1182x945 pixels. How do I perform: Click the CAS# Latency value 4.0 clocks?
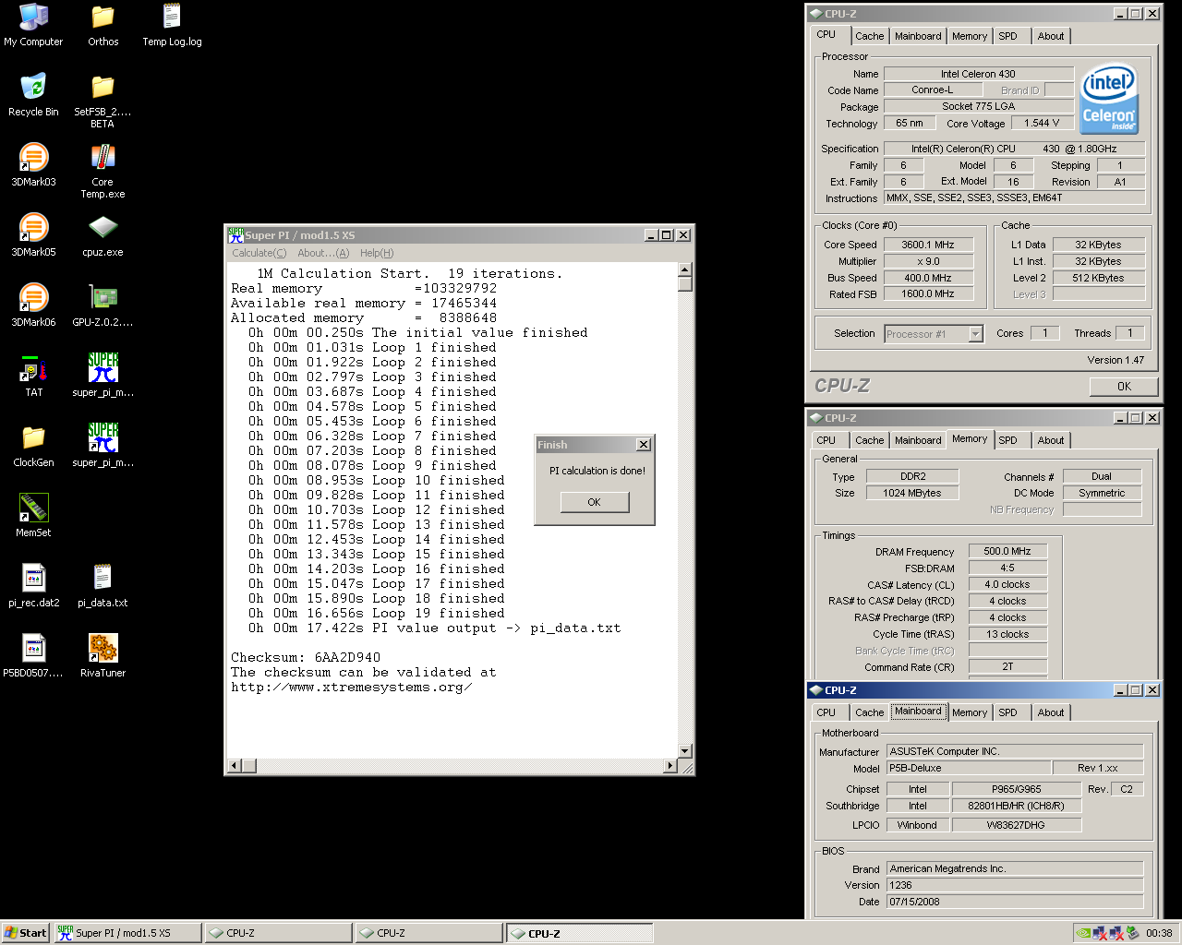coord(1007,584)
